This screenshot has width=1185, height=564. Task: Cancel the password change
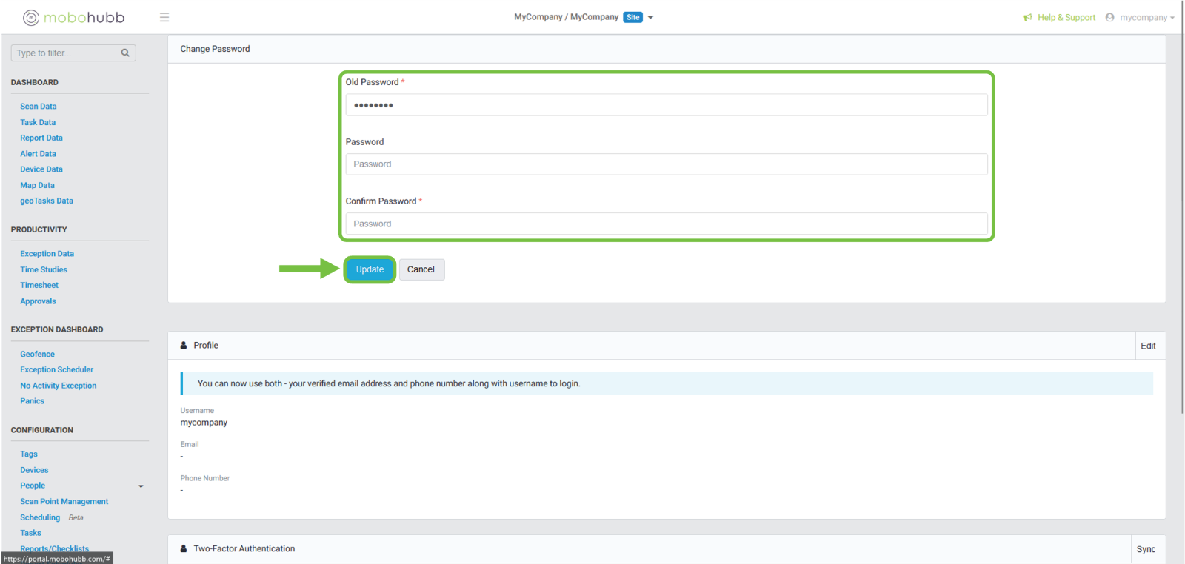[421, 269]
